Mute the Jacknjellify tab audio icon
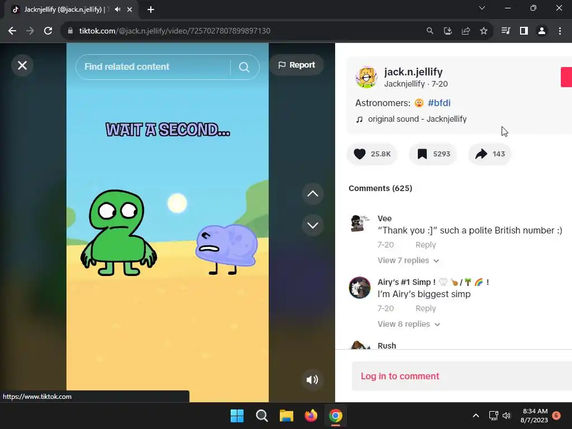Viewport: 572px width, 429px height. point(117,9)
